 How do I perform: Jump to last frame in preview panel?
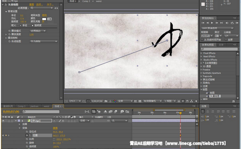pyautogui.click(x=222, y=23)
